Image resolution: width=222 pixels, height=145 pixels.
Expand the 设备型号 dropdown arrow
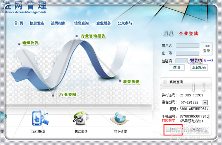(205, 102)
